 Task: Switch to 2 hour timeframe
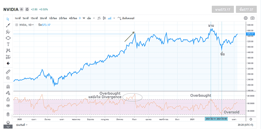pos(63,18)
